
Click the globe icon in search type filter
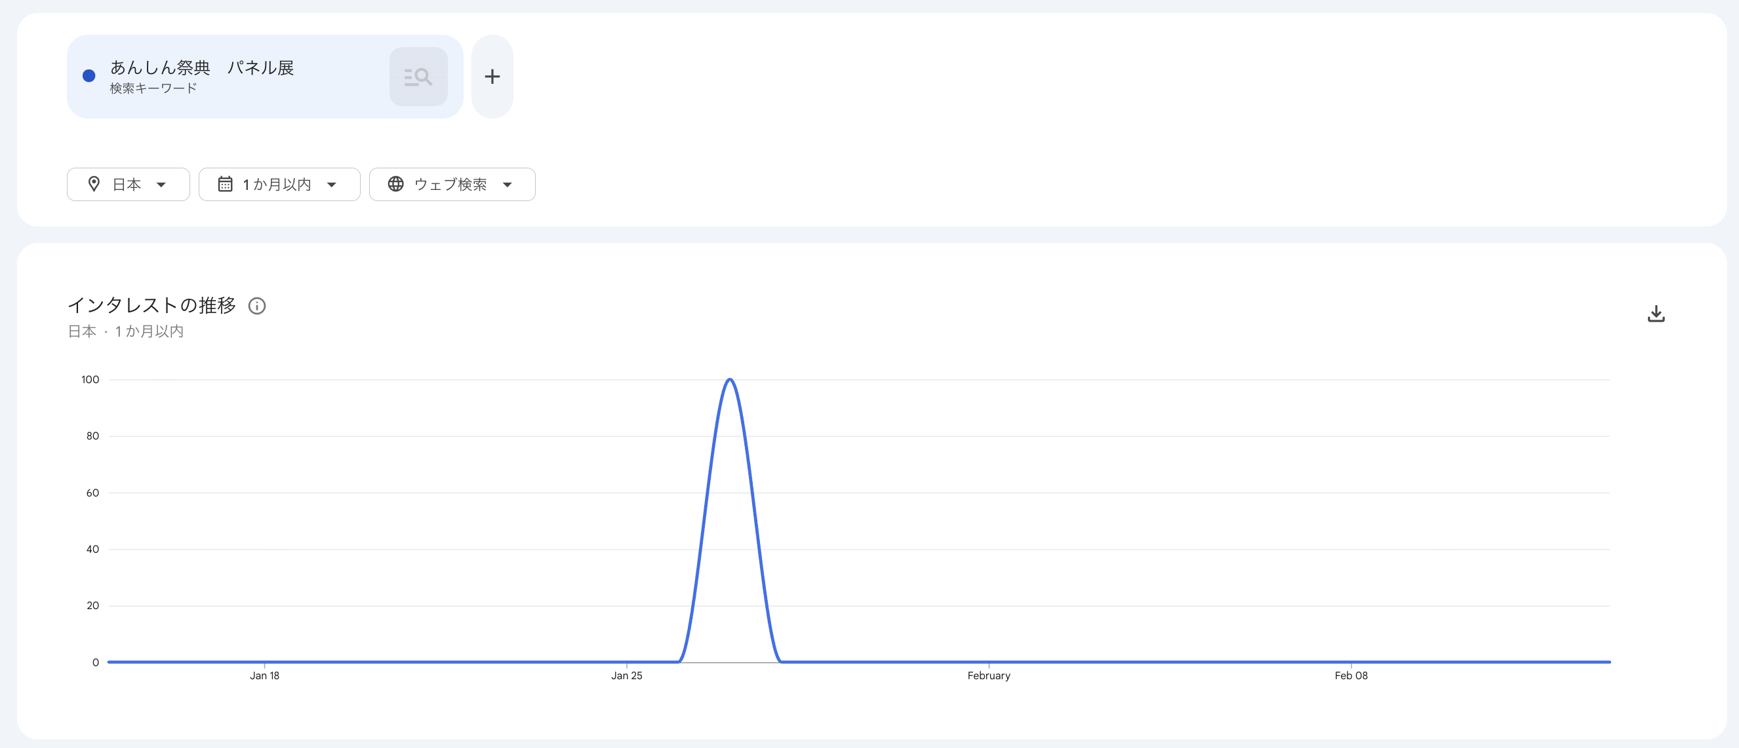click(395, 184)
